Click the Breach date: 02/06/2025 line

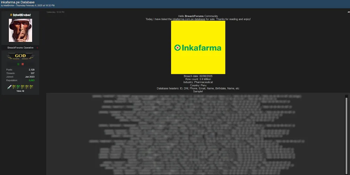(198, 76)
